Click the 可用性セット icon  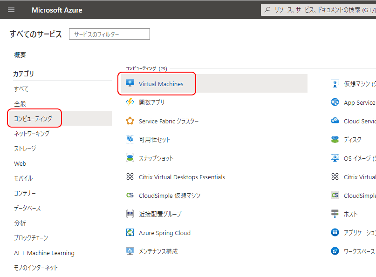[x=130, y=139]
